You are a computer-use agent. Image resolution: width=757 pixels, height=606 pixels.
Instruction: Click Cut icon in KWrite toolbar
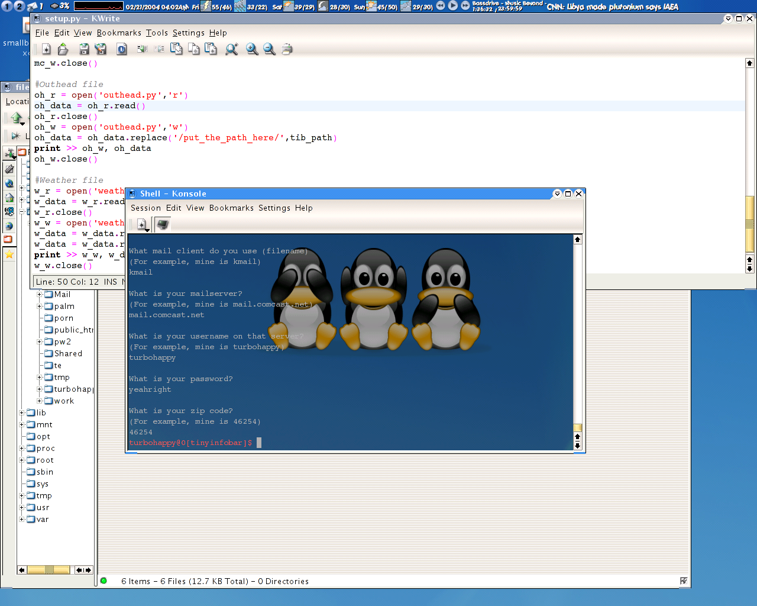coord(176,49)
